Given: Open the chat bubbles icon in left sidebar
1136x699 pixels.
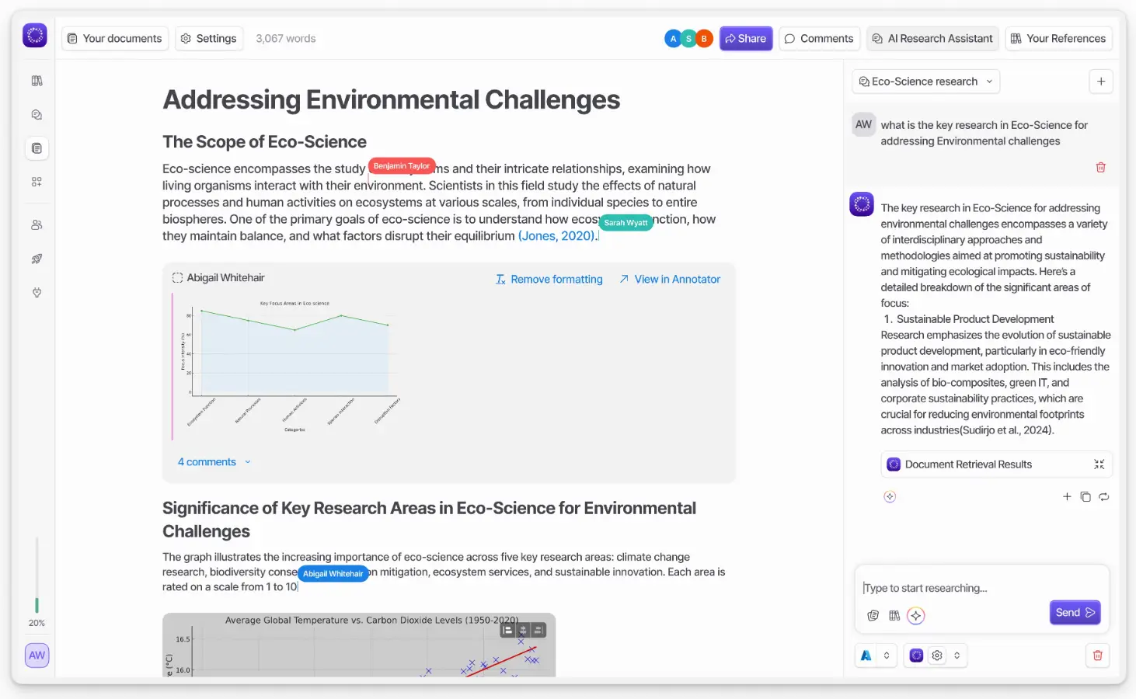Looking at the screenshot, I should [37, 115].
